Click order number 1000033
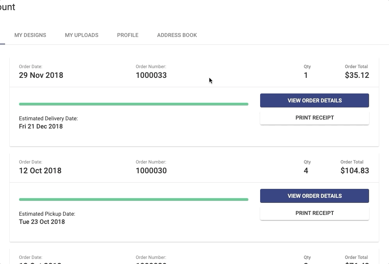The image size is (389, 264). pos(151,75)
